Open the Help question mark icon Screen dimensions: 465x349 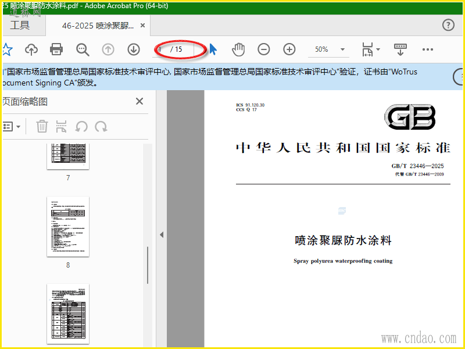click(x=448, y=25)
